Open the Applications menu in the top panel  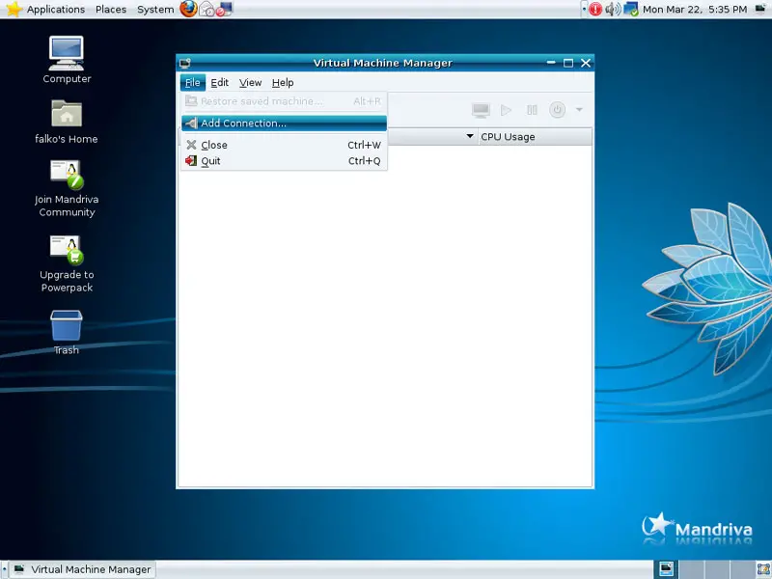(x=56, y=10)
